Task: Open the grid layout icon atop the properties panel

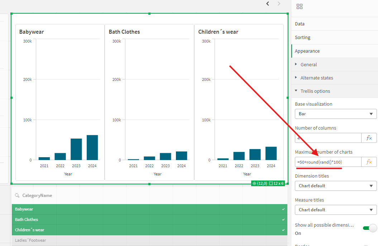Action: [x=300, y=6]
